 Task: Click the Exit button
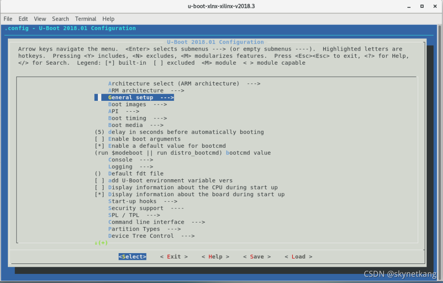(x=174, y=257)
